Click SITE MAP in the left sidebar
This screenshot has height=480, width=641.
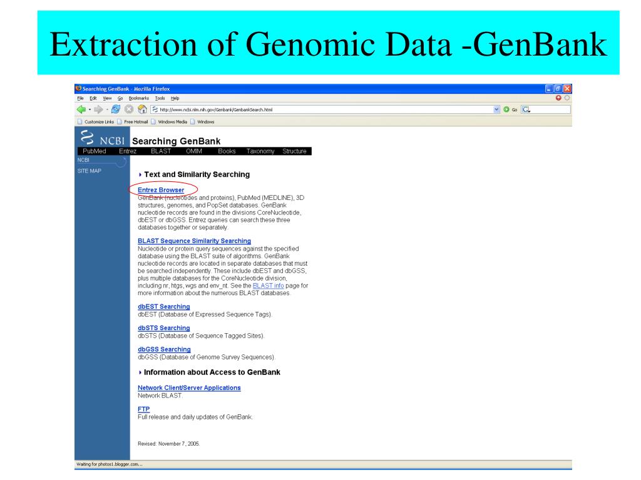[x=89, y=171]
